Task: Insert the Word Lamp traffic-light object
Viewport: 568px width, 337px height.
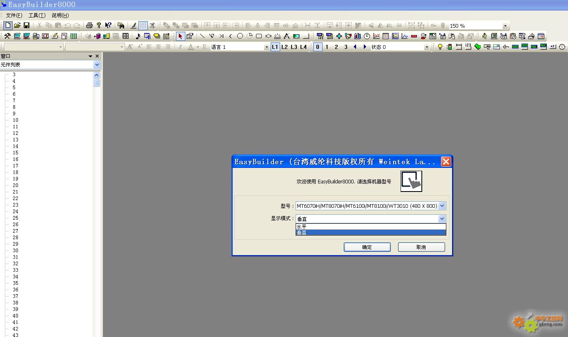Action: 449,47
